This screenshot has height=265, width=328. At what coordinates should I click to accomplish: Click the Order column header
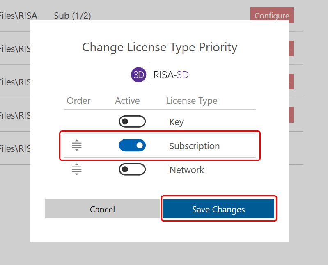[78, 101]
